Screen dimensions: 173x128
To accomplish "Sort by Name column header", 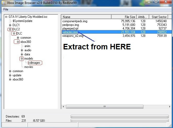I will 86,17.
